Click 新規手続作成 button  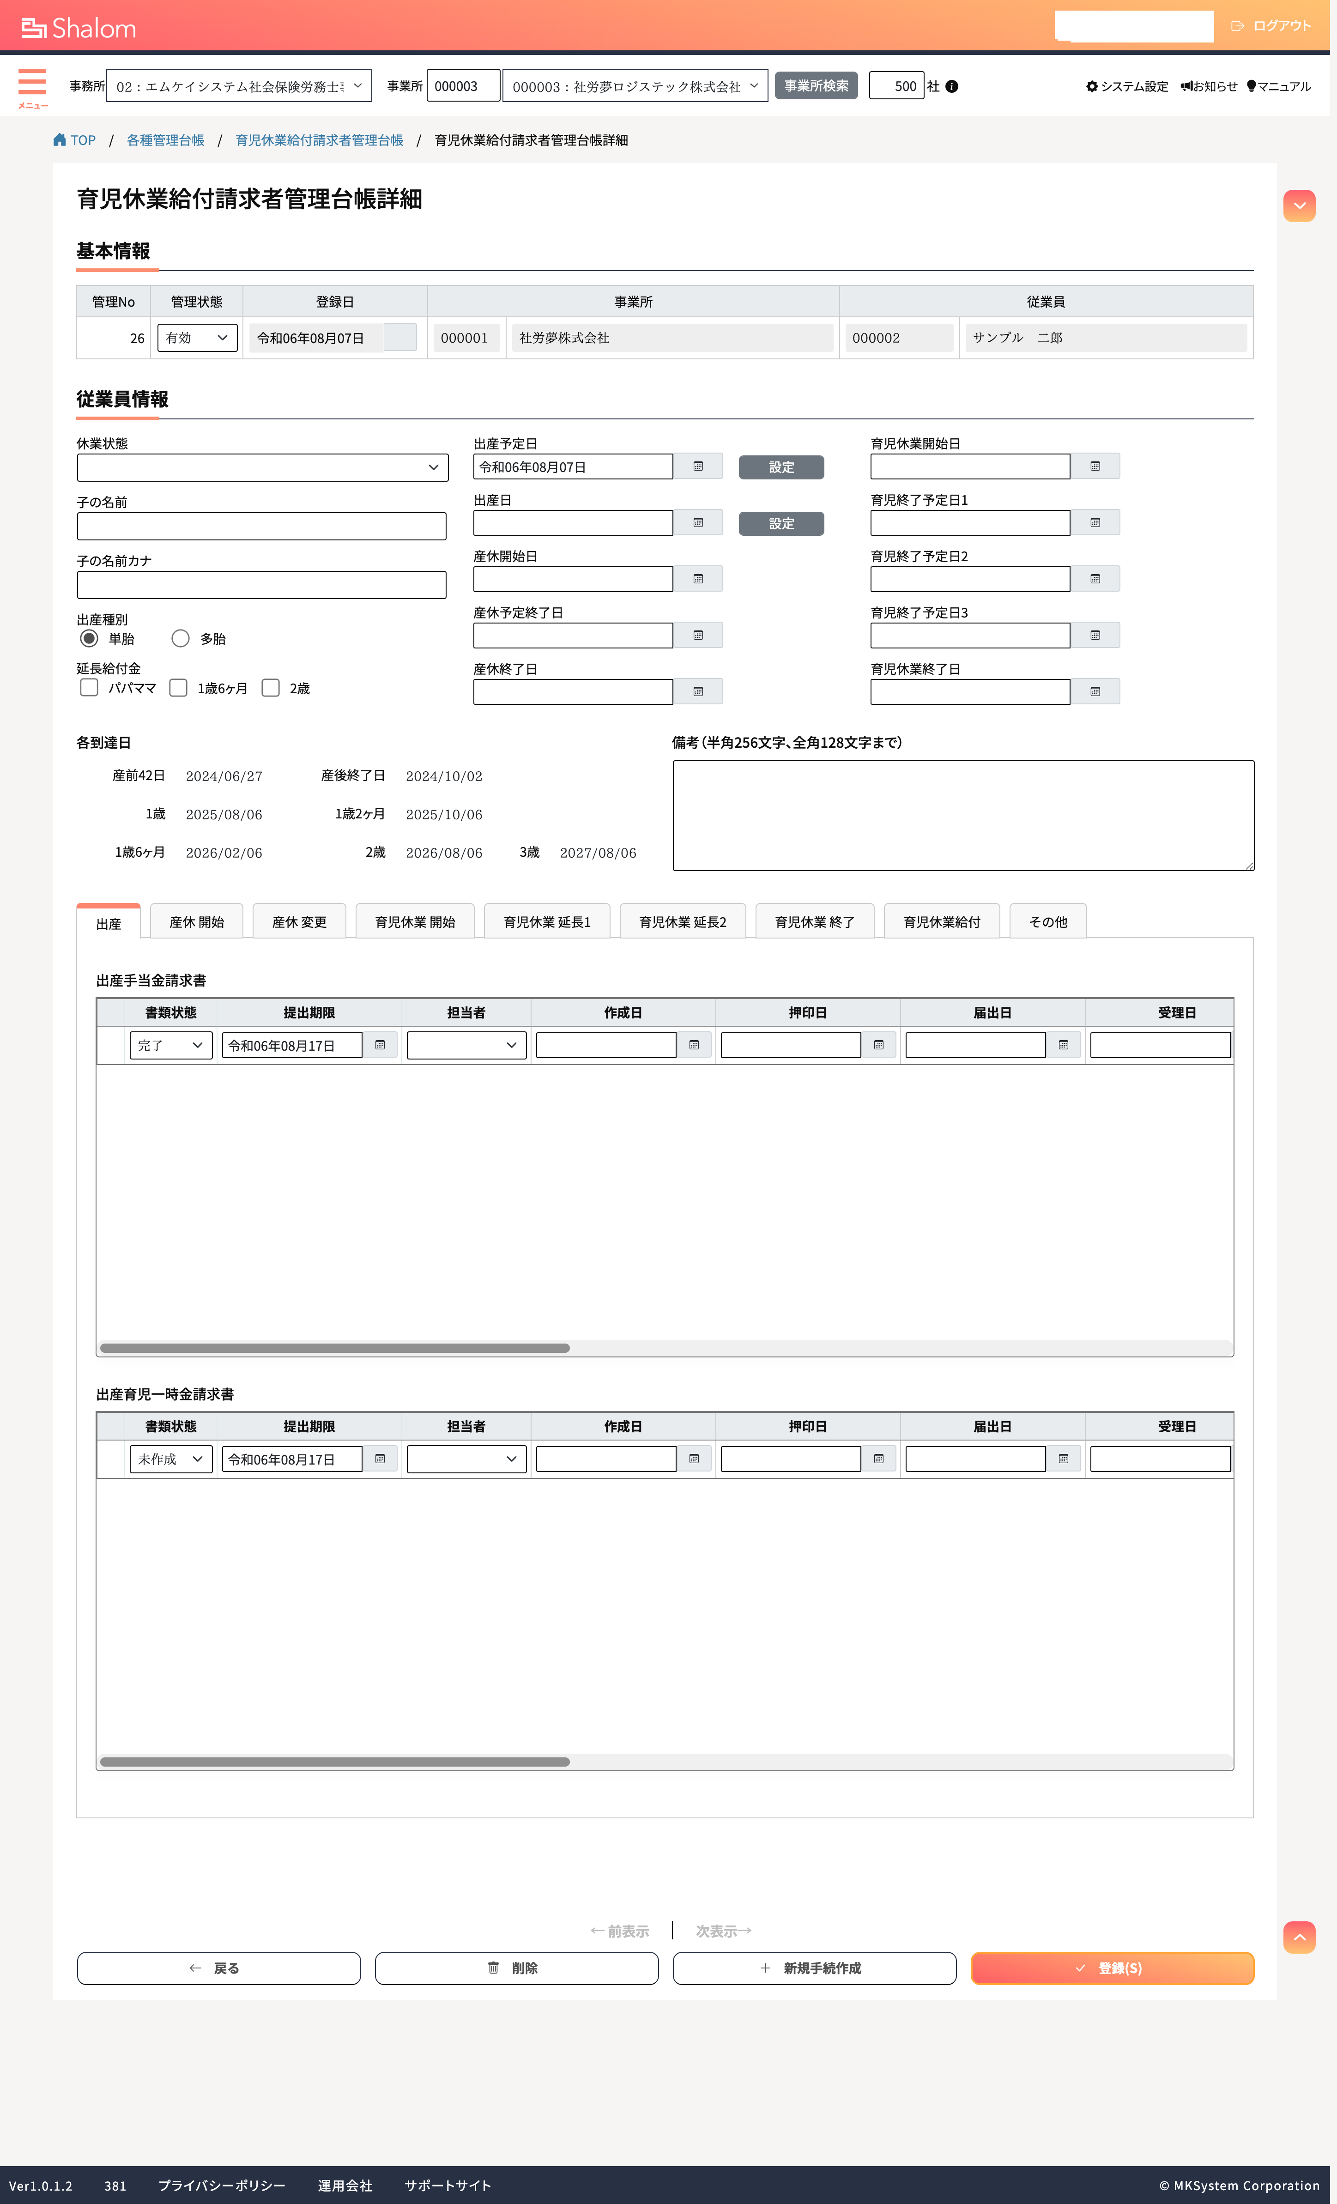(x=815, y=1969)
